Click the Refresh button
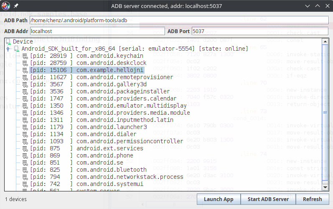The height and width of the screenshot is (209, 333). [x=312, y=199]
